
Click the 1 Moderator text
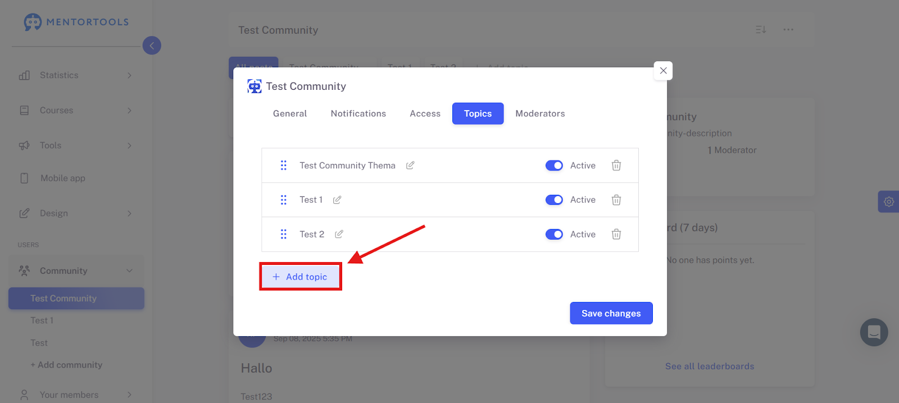(732, 150)
